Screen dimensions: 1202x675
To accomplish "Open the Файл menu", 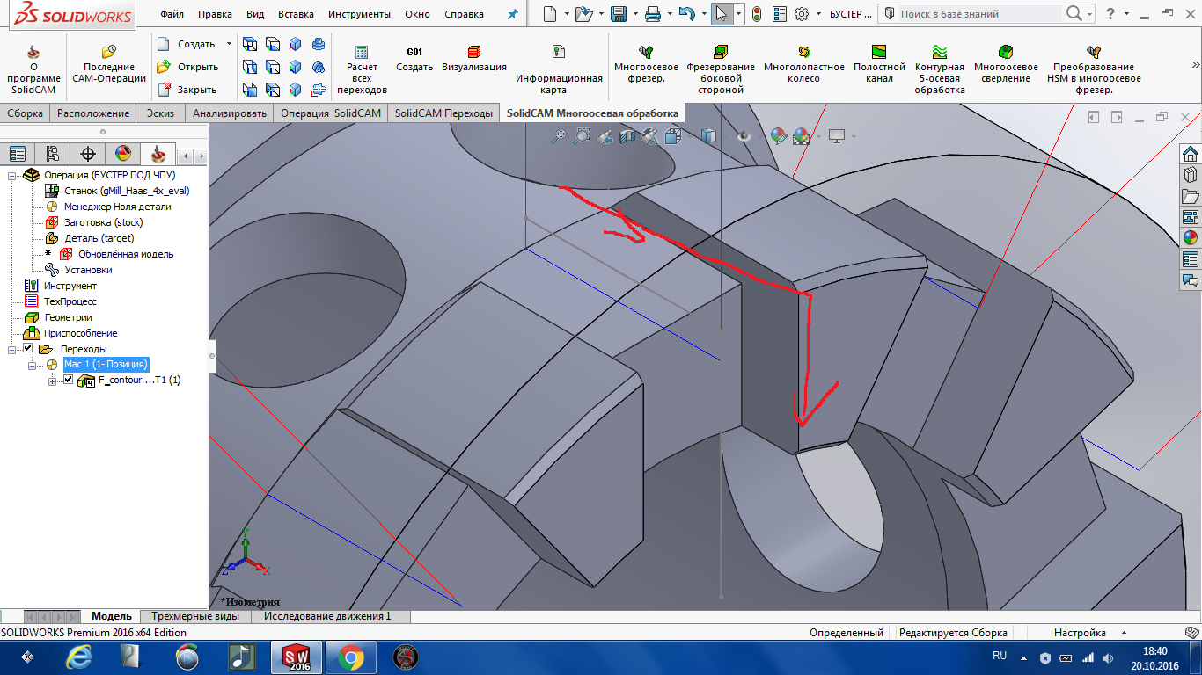I will (172, 14).
